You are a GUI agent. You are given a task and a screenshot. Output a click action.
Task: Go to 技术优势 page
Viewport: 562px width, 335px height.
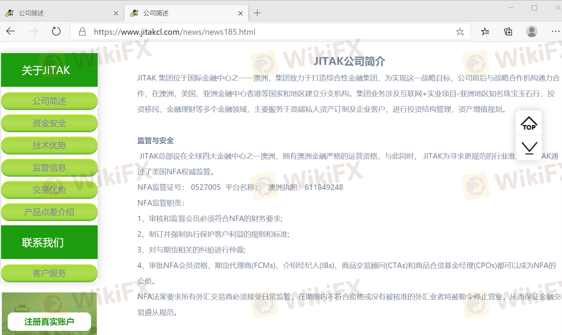[x=49, y=145]
